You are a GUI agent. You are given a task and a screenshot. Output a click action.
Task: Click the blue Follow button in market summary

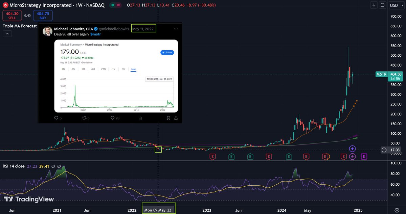click(x=167, y=52)
